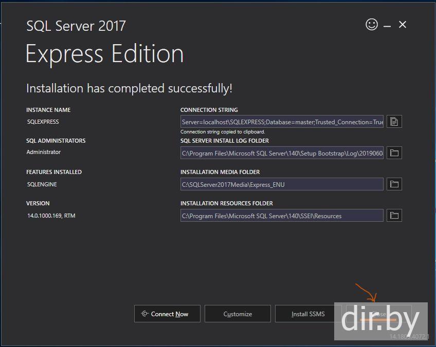Click the Express Edition title

tap(104, 54)
